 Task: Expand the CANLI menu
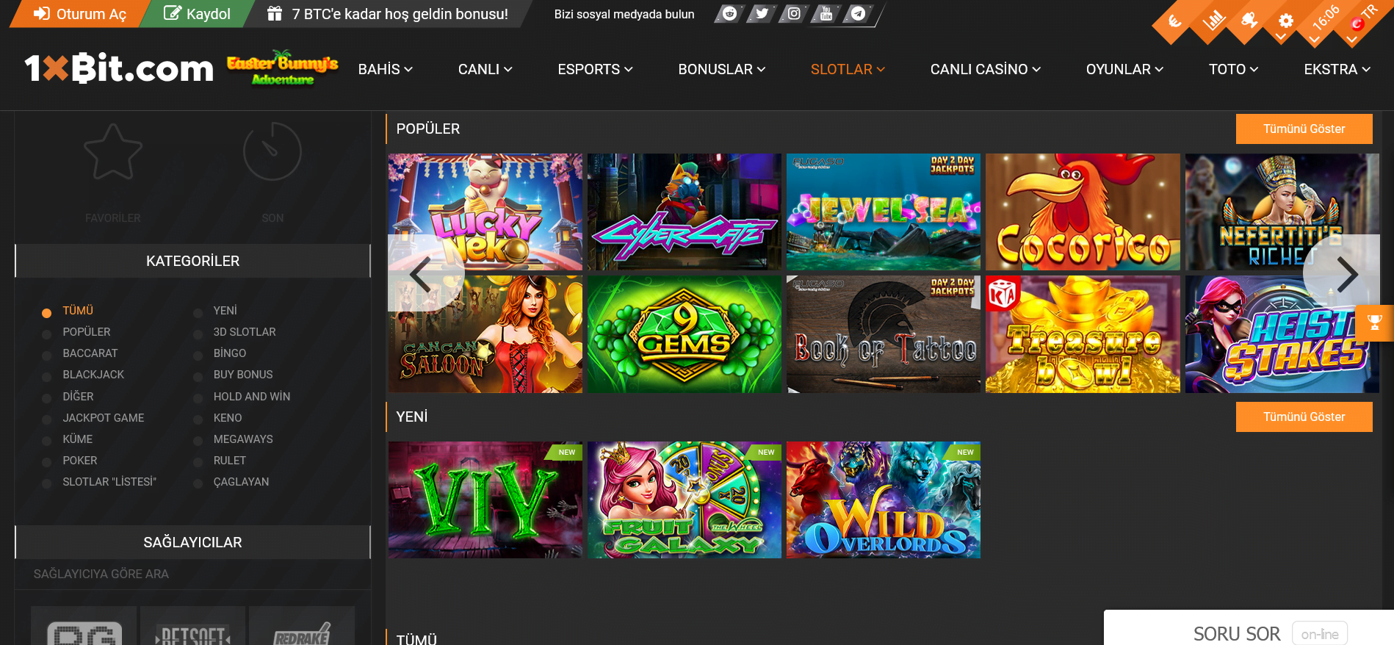click(485, 69)
